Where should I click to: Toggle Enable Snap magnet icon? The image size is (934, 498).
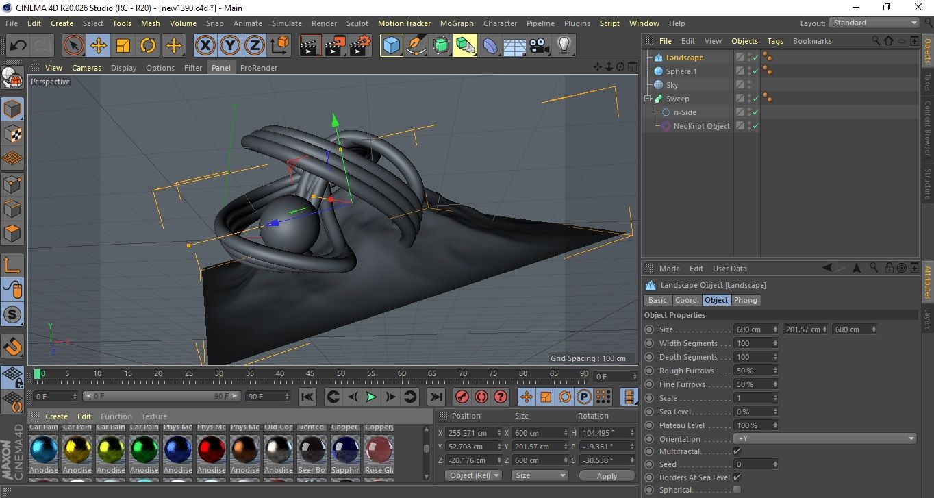[x=12, y=346]
